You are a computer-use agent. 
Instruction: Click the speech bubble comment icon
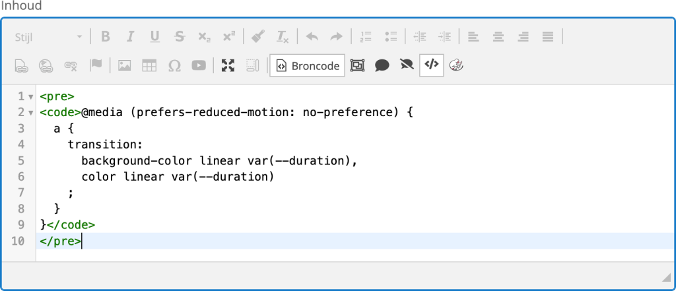pos(382,65)
